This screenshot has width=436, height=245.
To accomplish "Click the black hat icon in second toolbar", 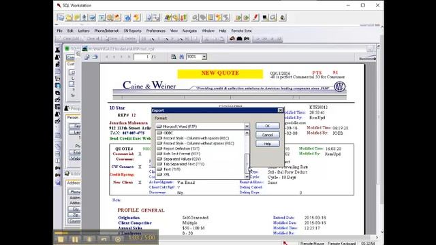I will point(239,39).
